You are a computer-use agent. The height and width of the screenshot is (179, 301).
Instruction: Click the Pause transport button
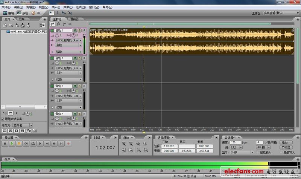pyautogui.click(x=19, y=144)
